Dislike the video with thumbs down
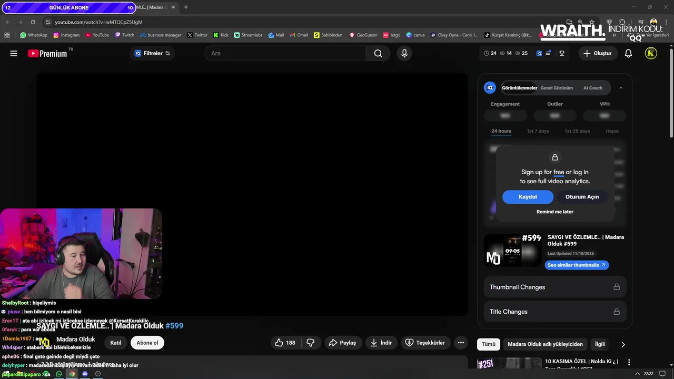The width and height of the screenshot is (674, 379). point(311,343)
